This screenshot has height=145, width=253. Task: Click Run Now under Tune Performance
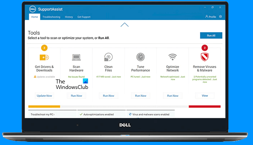141,96
